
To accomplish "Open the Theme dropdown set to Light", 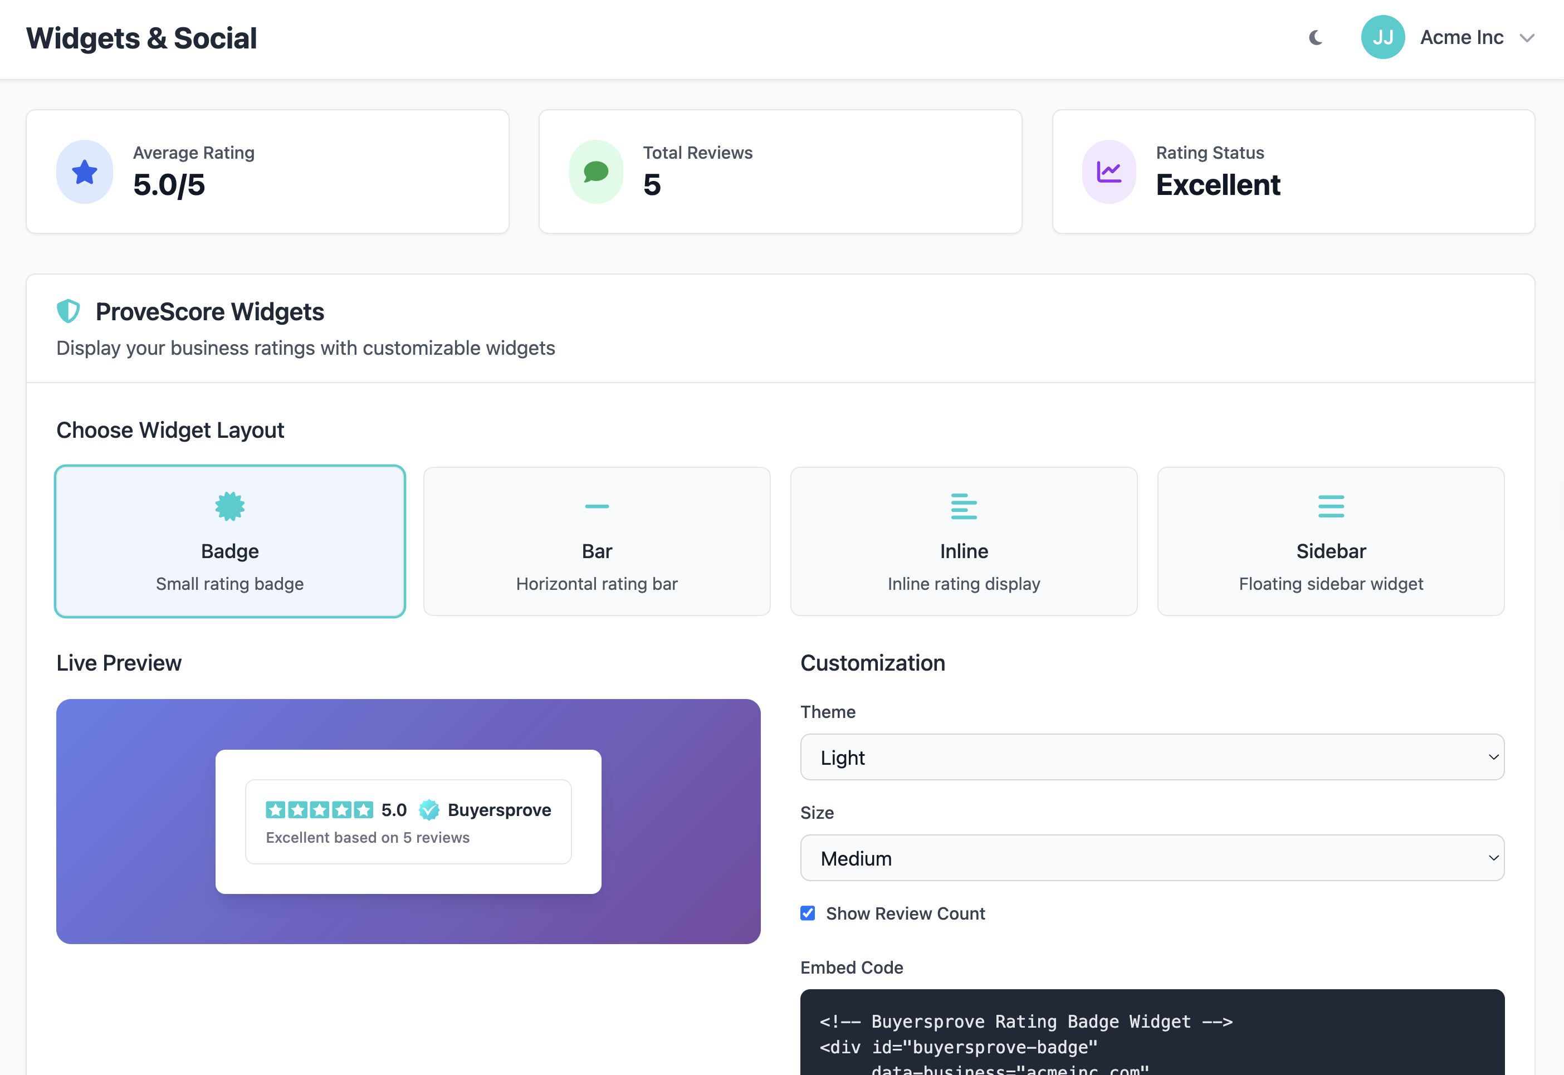I will 1152,757.
